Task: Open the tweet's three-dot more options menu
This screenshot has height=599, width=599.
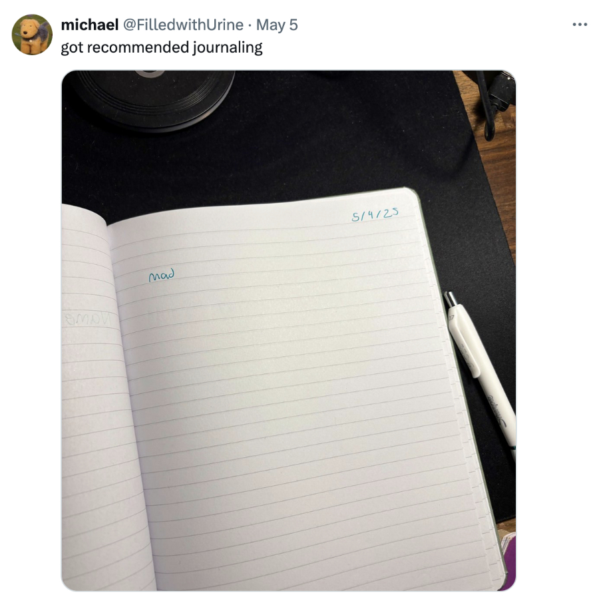Action: pos(580,25)
